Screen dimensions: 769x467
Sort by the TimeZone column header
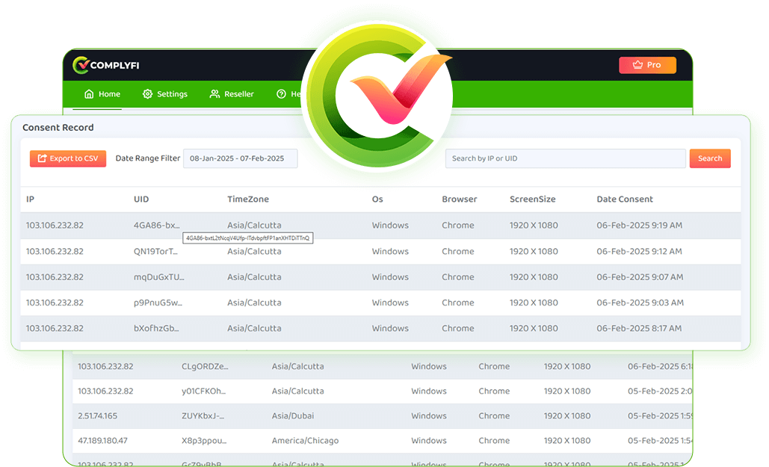pos(248,200)
